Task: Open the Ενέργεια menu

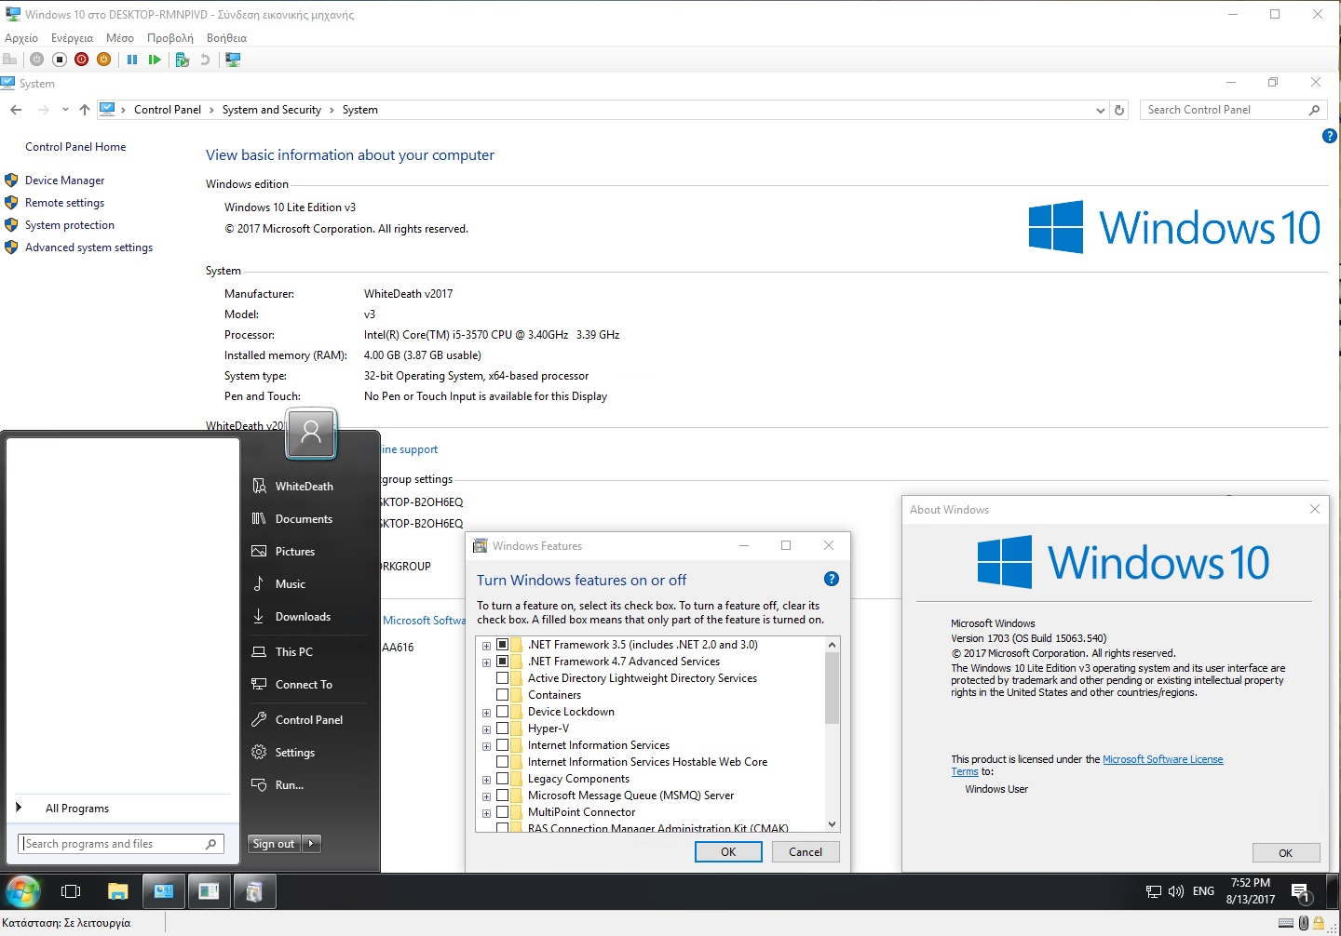Action: [x=72, y=38]
